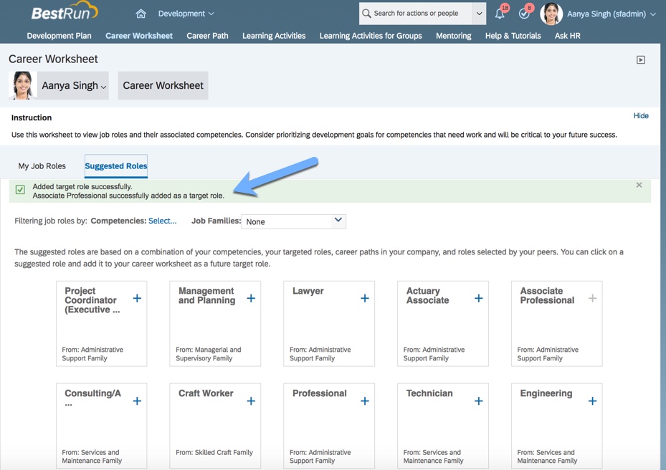Screen dimensions: 666x470
Task: Add Engineering role with plus icon
Action: click(x=592, y=401)
